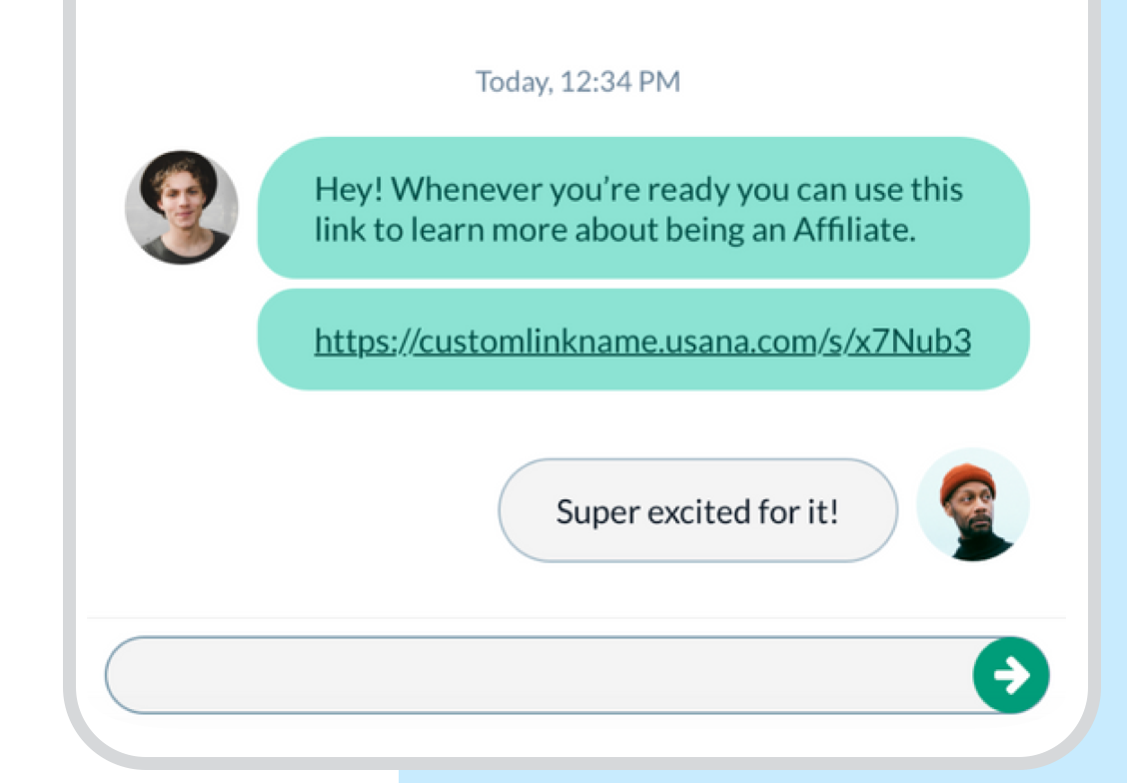Click the "Today, 12:34 PM" timestamp
1127x783 pixels.
point(577,81)
